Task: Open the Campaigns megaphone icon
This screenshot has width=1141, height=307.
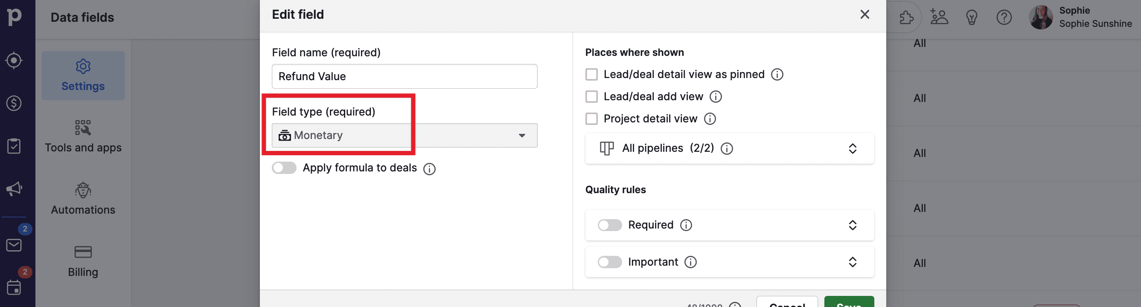Action: [x=14, y=189]
